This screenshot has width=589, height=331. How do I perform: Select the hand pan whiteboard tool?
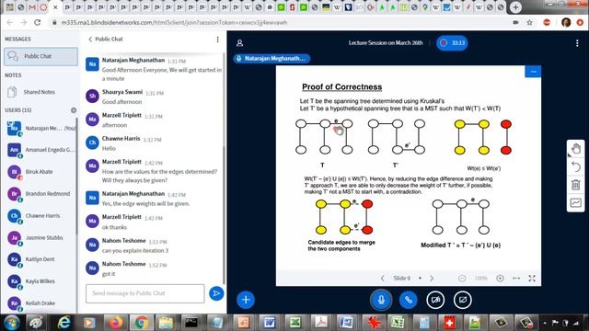pyautogui.click(x=576, y=149)
